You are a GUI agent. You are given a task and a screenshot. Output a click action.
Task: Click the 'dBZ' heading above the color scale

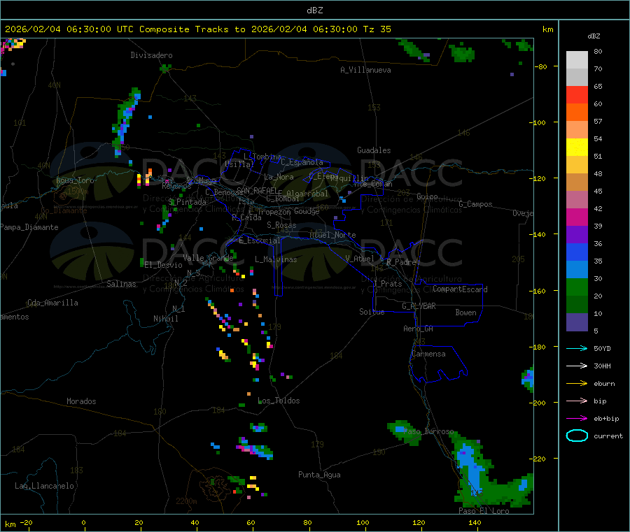point(594,36)
